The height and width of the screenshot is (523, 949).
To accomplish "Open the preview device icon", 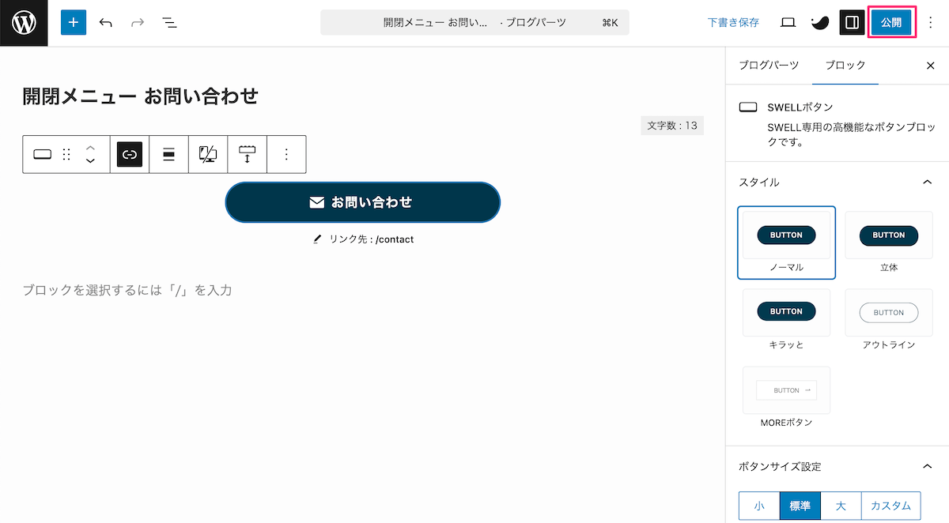I will [788, 23].
